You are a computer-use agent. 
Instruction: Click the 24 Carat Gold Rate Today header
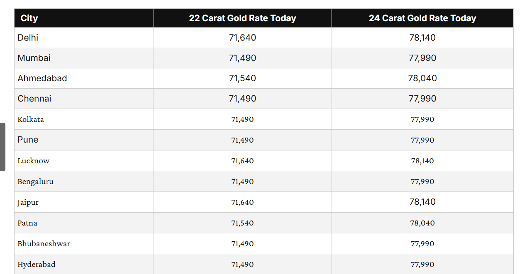(x=422, y=18)
